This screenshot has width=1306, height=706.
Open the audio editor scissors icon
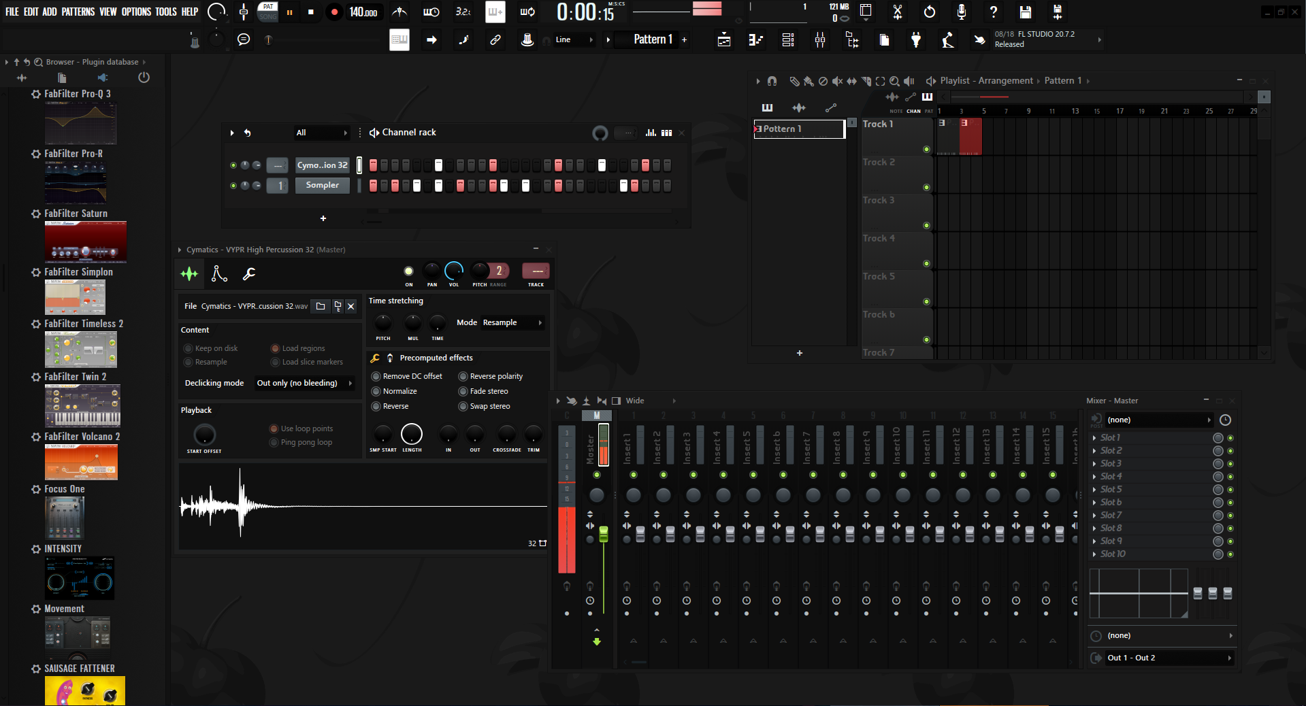(x=898, y=12)
